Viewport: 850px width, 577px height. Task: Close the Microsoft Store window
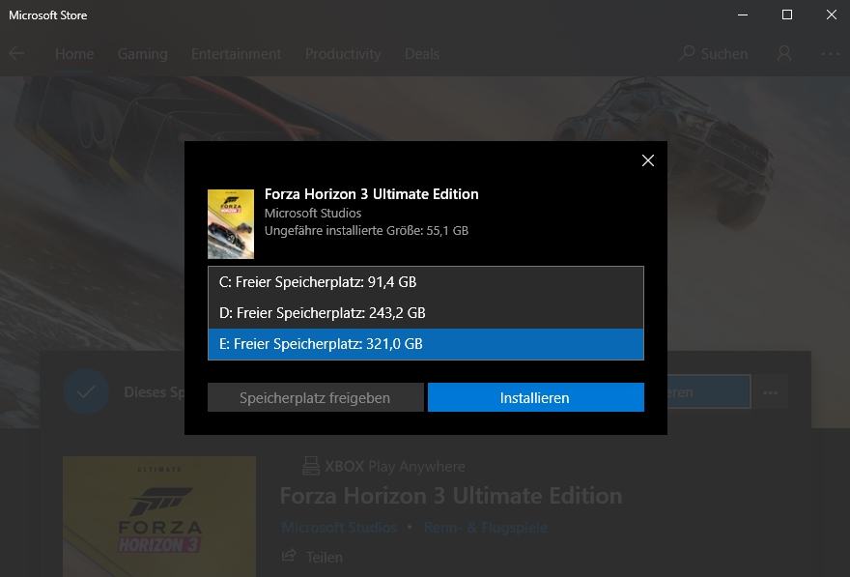(x=831, y=14)
